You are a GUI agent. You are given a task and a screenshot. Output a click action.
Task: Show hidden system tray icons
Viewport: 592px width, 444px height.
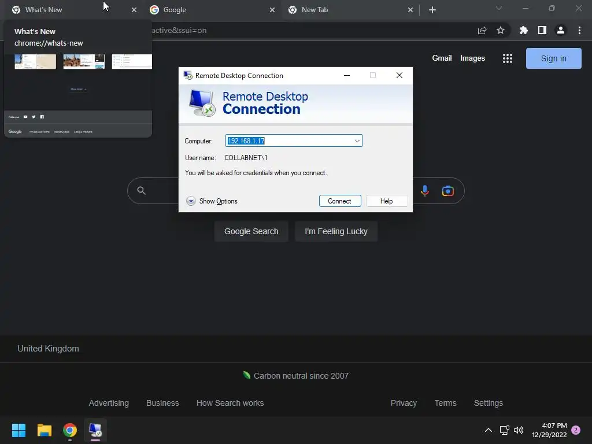488,430
